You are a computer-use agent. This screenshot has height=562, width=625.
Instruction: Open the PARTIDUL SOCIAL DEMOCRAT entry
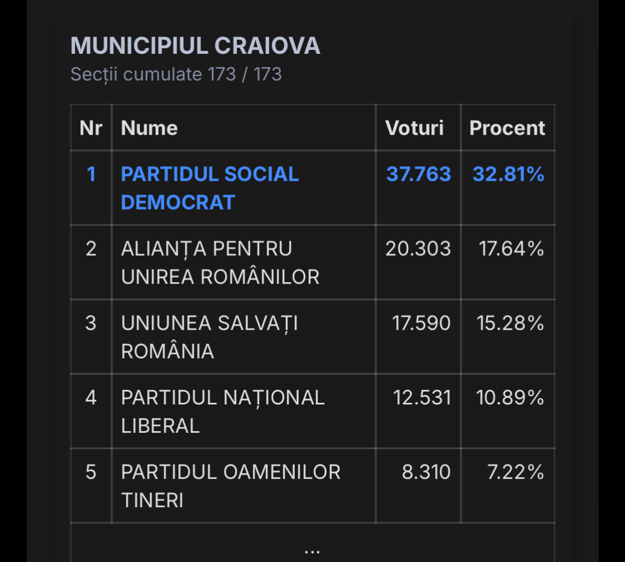point(210,188)
